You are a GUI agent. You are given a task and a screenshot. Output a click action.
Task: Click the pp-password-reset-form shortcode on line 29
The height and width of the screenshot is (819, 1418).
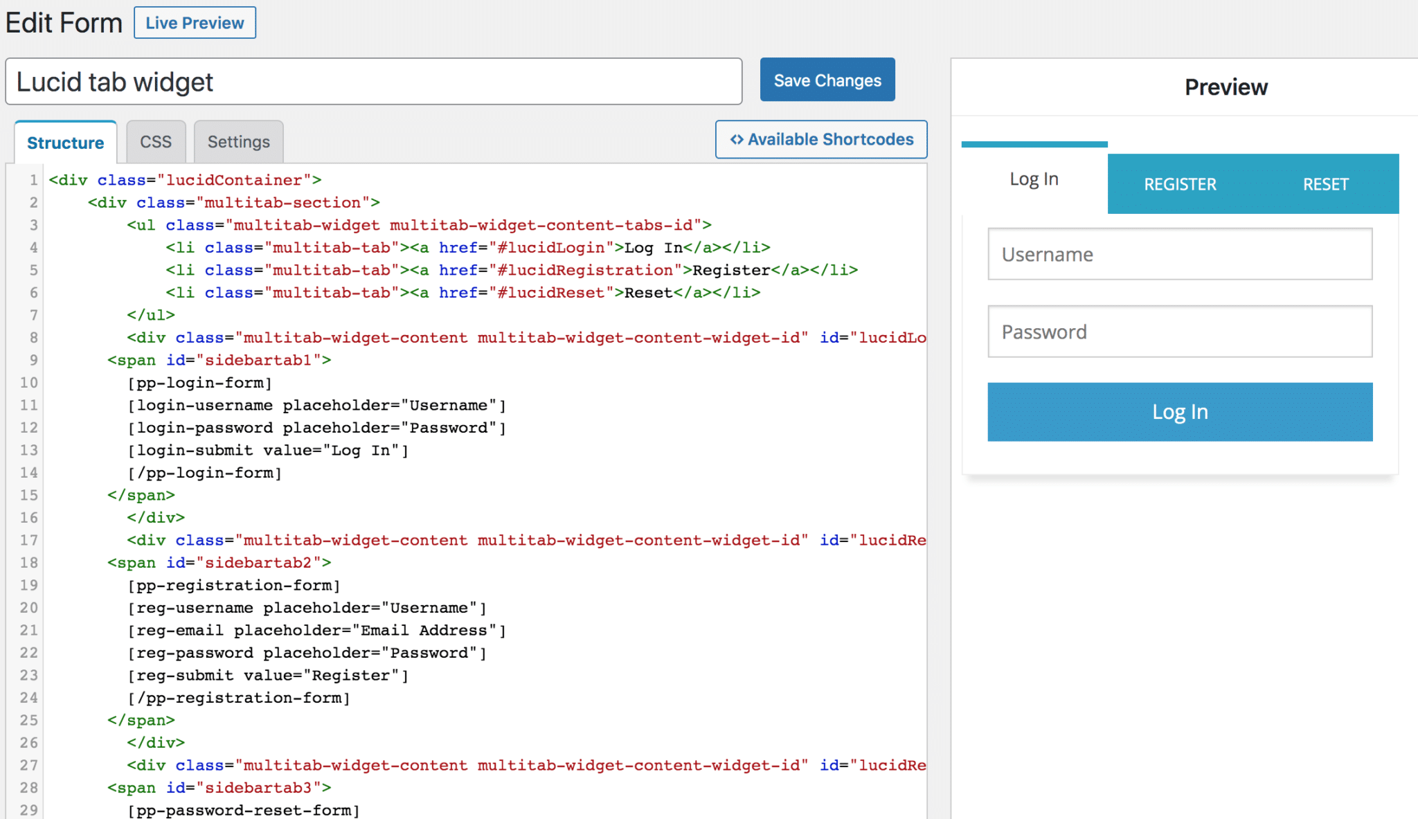tap(242, 810)
